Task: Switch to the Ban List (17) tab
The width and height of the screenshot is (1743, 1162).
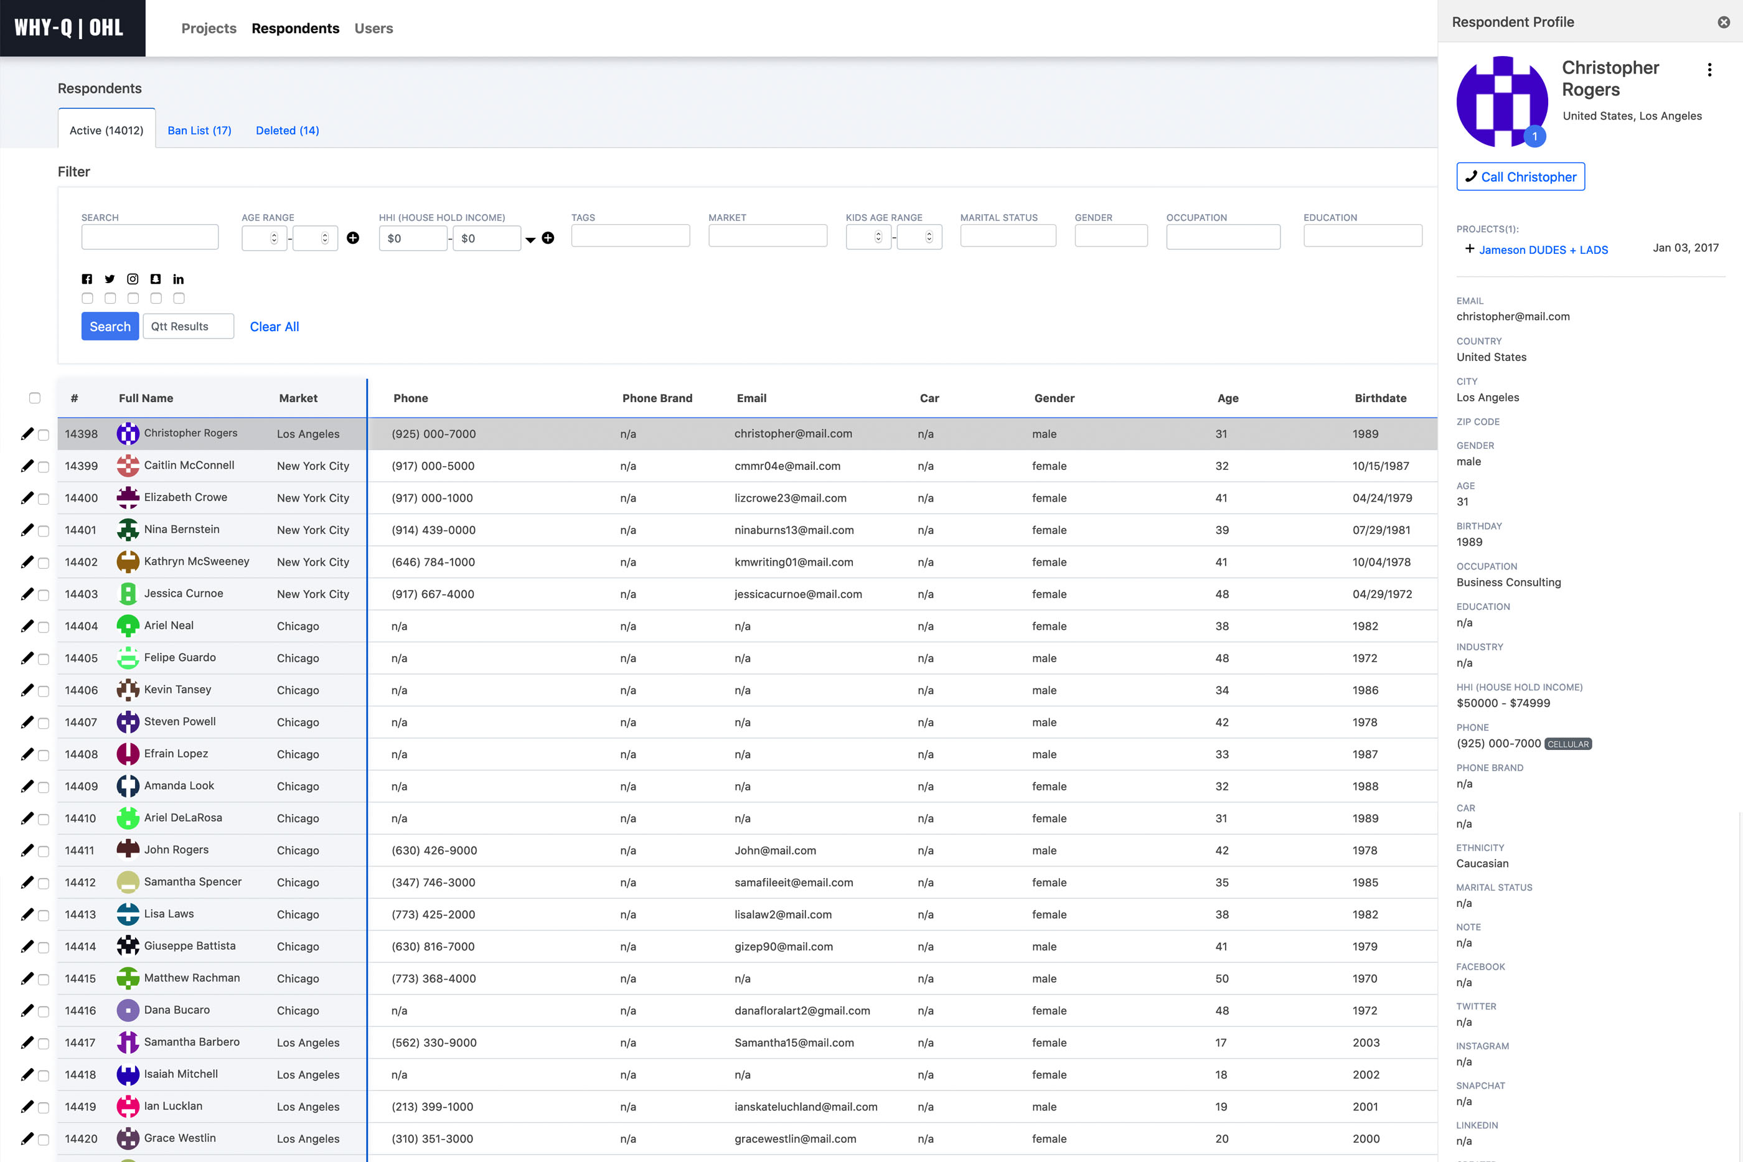Action: click(x=199, y=131)
